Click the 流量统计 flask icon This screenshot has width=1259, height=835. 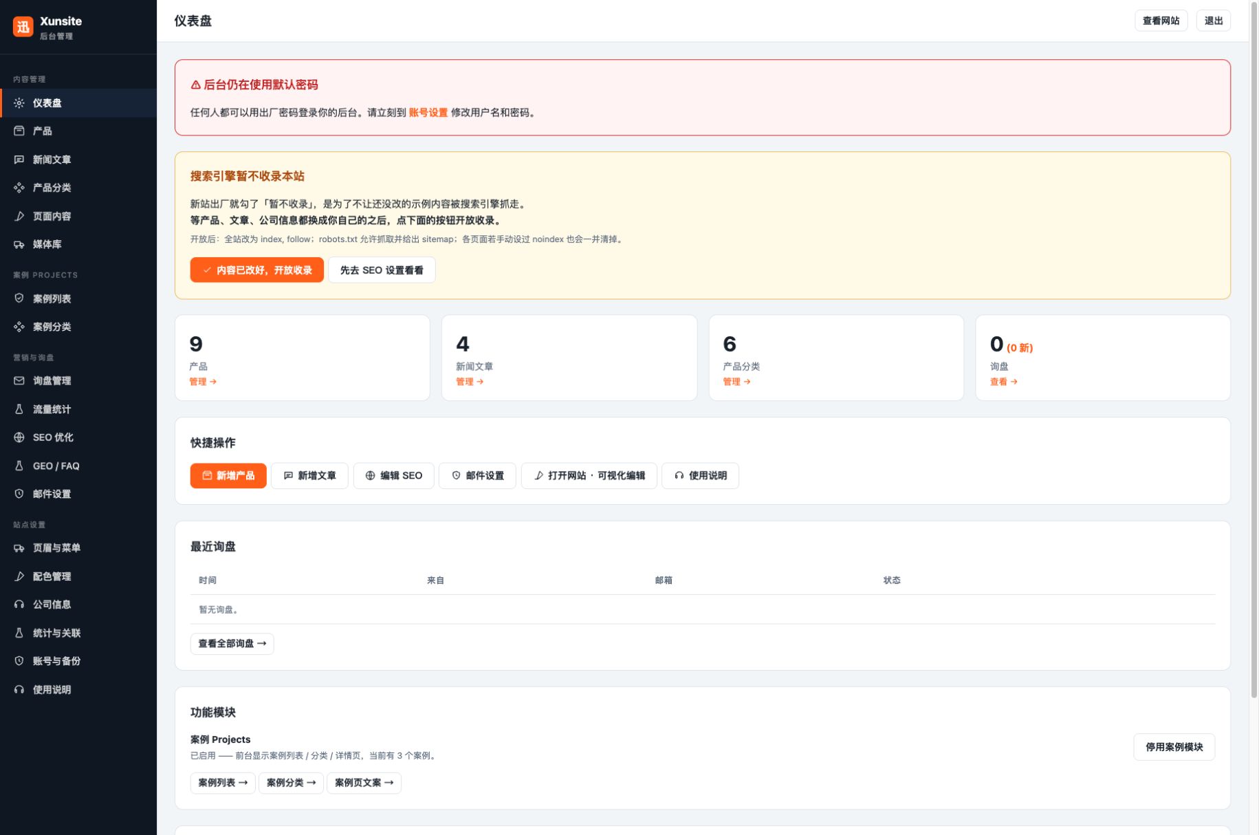19,409
